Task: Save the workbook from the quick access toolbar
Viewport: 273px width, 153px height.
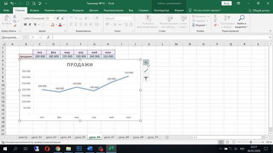Action: click(x=6, y=3)
